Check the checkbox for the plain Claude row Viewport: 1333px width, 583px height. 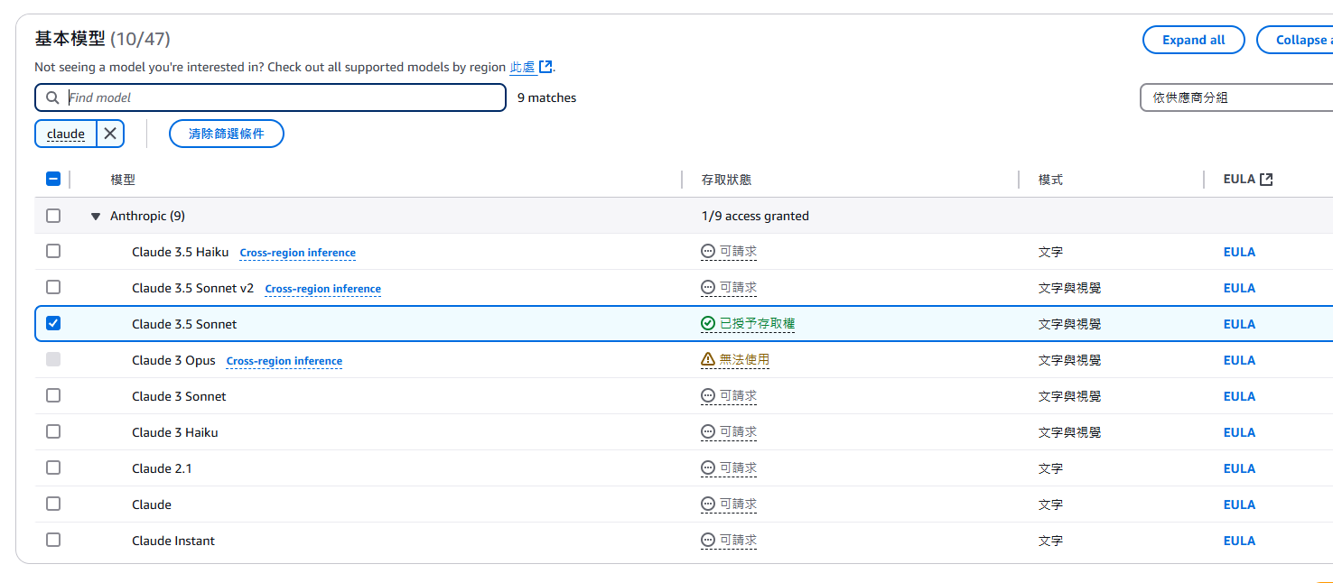point(53,504)
